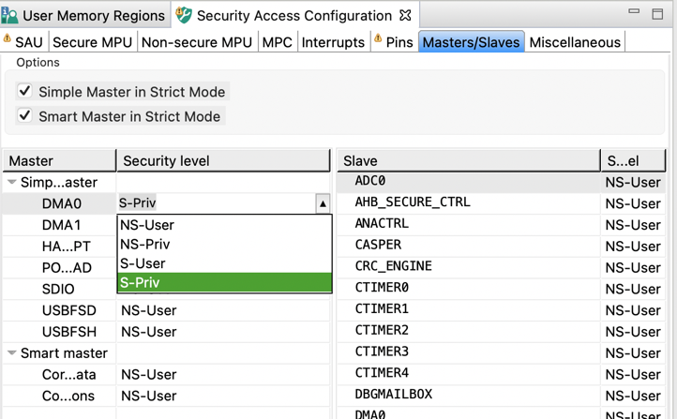This screenshot has height=419, width=677.
Task: Click the warning icon on the SAU tab
Action: [7, 38]
